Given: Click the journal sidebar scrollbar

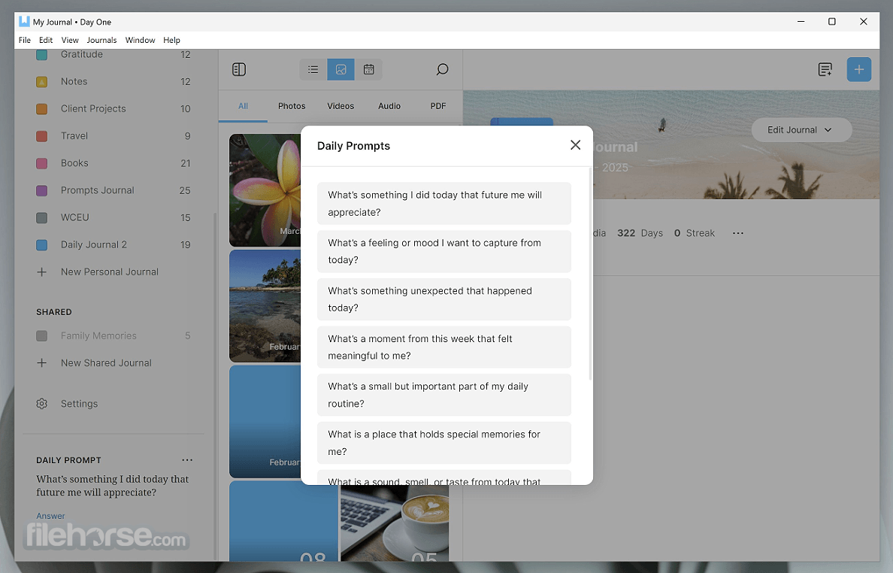Looking at the screenshot, I should click(x=215, y=387).
